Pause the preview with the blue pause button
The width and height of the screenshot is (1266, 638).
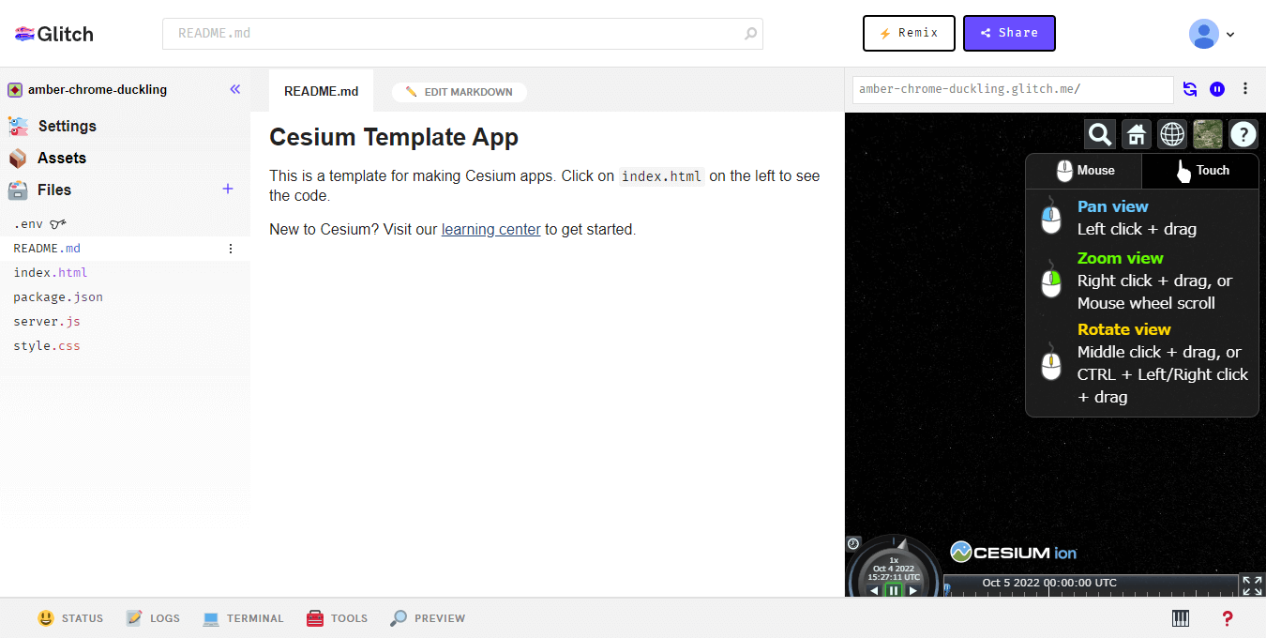1217,89
